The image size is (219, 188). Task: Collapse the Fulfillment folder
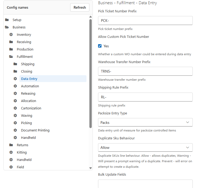(11, 57)
